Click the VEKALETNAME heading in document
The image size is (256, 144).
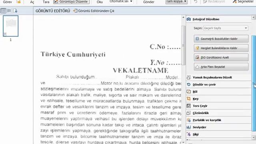140,70
